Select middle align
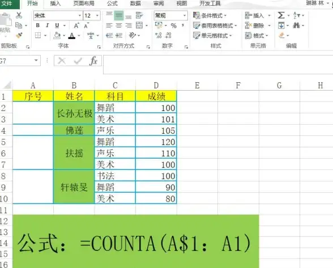 click(x=119, y=15)
